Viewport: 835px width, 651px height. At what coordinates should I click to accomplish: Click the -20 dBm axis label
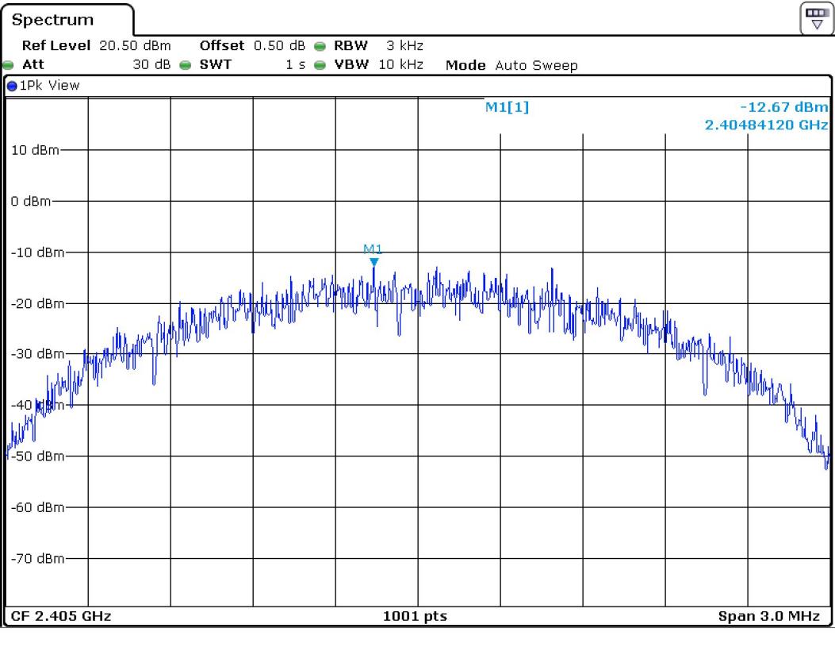pyautogui.click(x=38, y=303)
